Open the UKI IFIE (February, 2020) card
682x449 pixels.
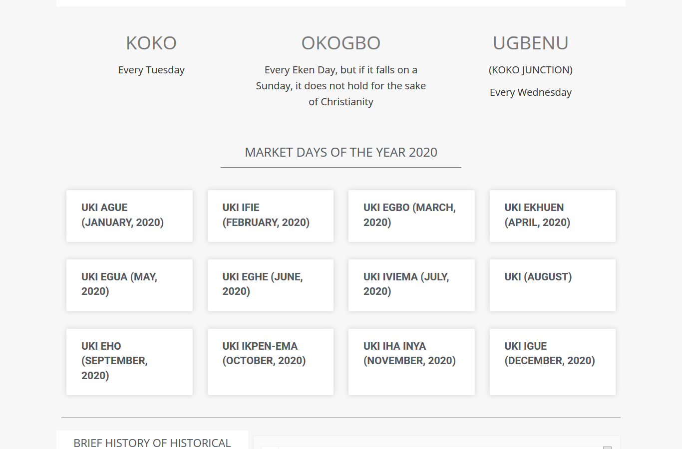pos(270,216)
